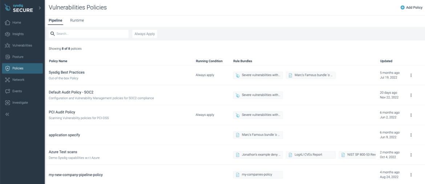Screen dimensions: 425x184
Task: Expand the sidebar using the chevron beside the logo
Action: click(x=40, y=8)
